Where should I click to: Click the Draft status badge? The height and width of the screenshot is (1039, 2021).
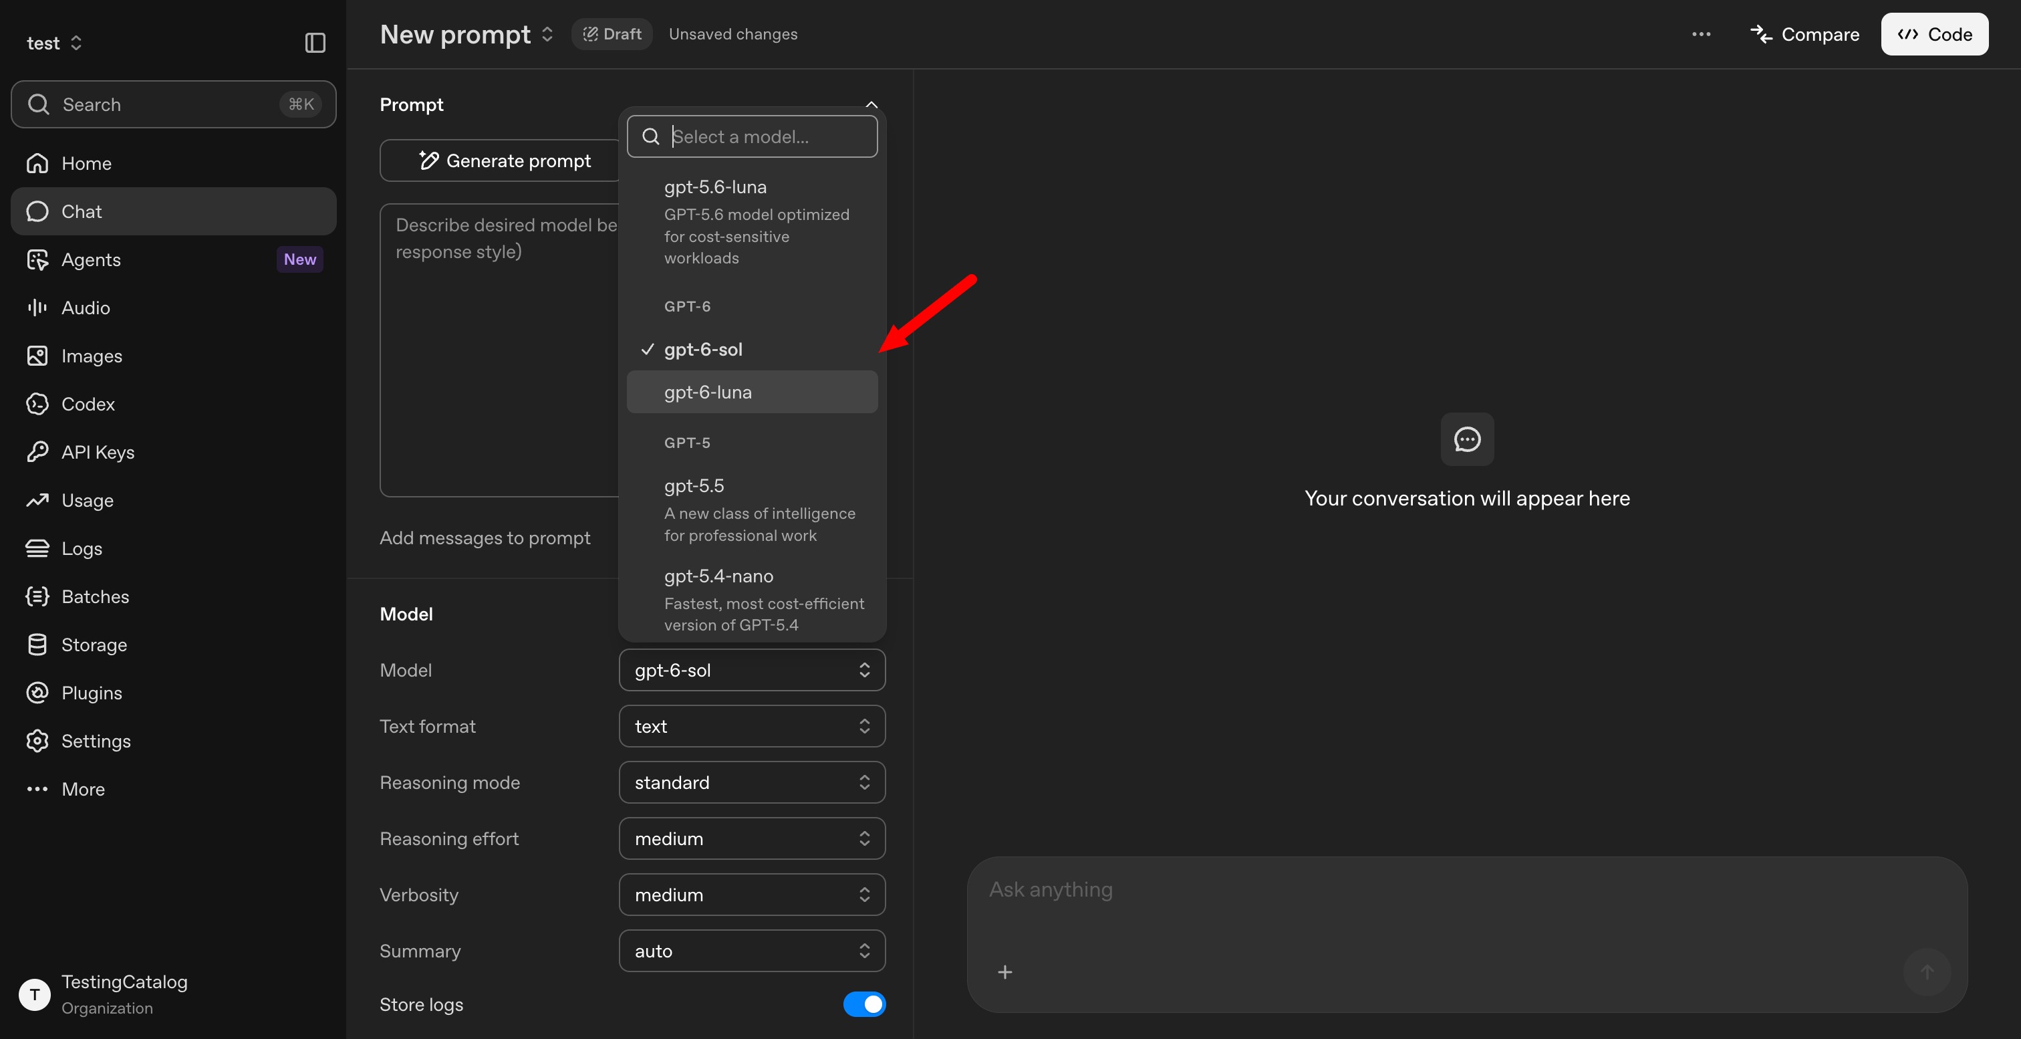tap(612, 33)
